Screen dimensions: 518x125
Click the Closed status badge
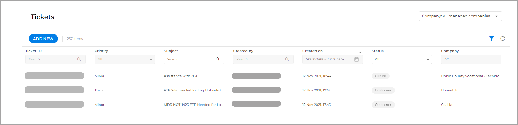point(380,76)
